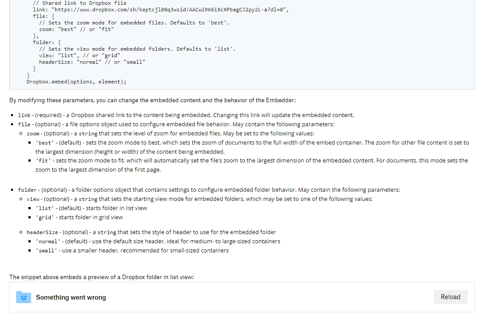Click the 'fit' value in bullet list
The height and width of the screenshot is (321, 489).
(44, 161)
